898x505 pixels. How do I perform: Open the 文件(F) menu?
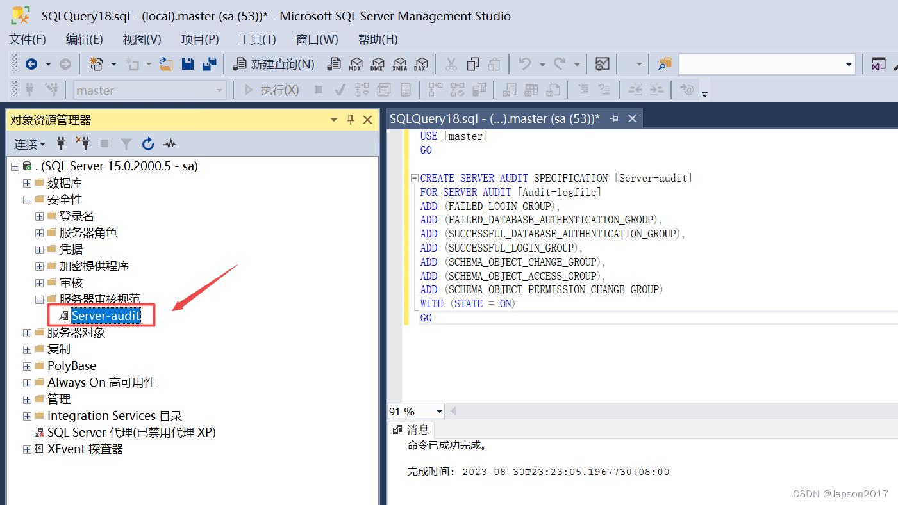[28, 39]
